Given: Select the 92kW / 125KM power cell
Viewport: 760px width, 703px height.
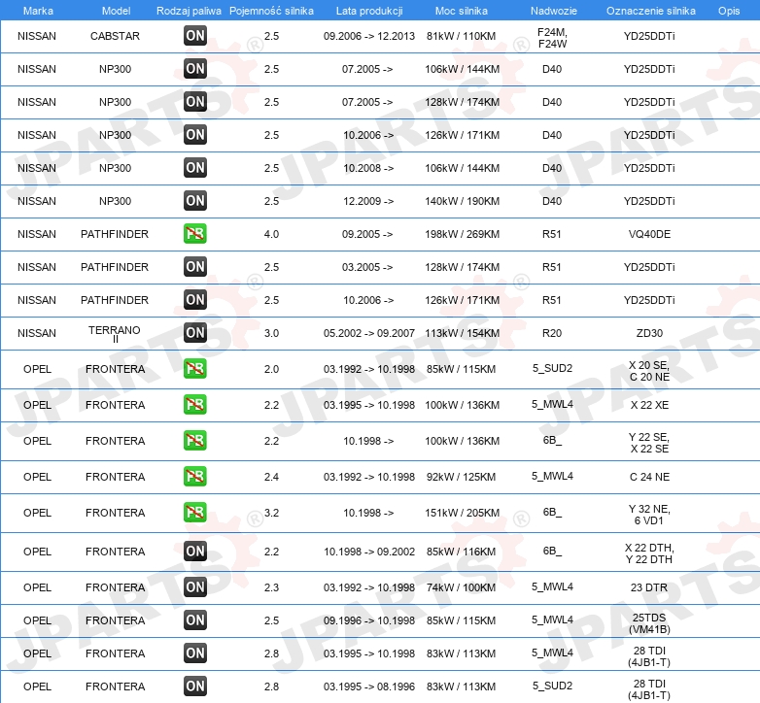Looking at the screenshot, I should pos(461,477).
